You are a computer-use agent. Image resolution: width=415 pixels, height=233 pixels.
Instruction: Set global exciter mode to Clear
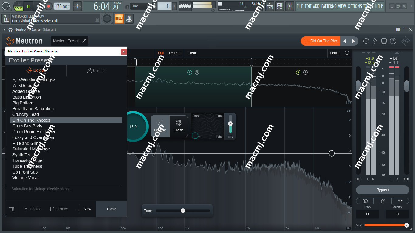click(x=192, y=53)
